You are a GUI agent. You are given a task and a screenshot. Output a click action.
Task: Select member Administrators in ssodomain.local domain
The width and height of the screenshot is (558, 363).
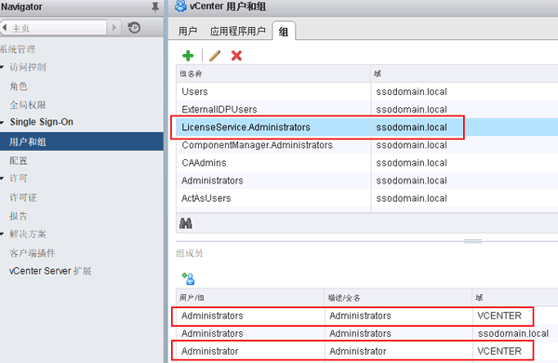coord(367,333)
